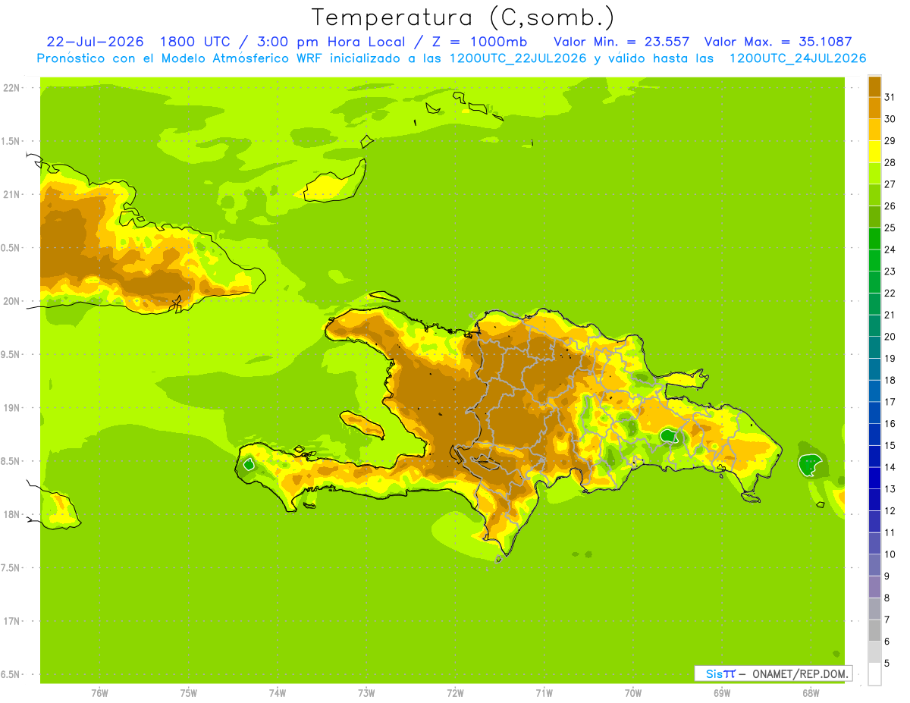Click the '69W' longitude axis label

[x=722, y=693]
